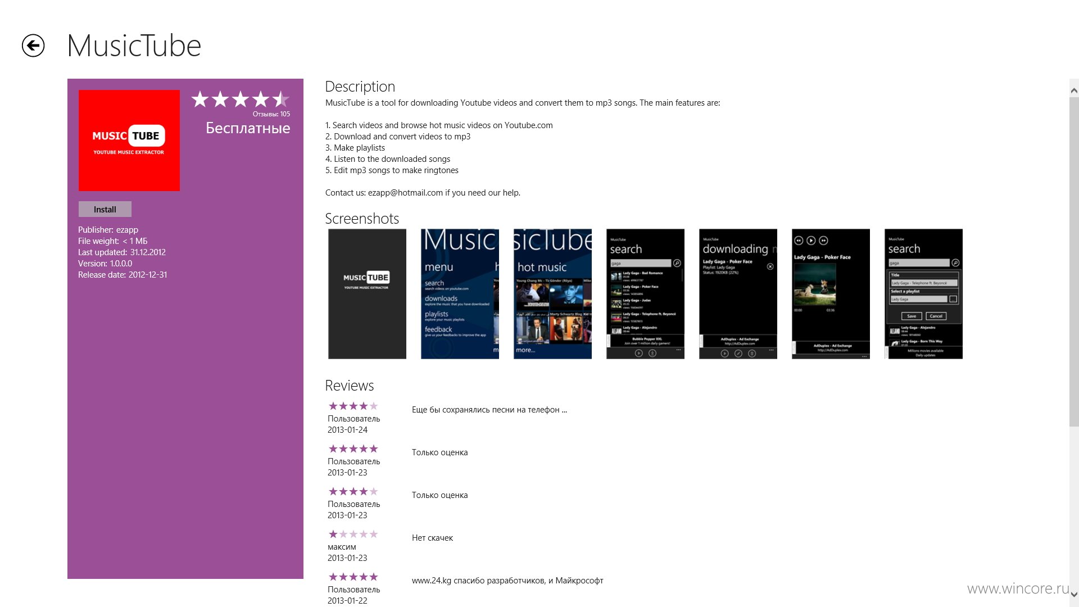Go back using the circled arrow button

[x=33, y=46]
